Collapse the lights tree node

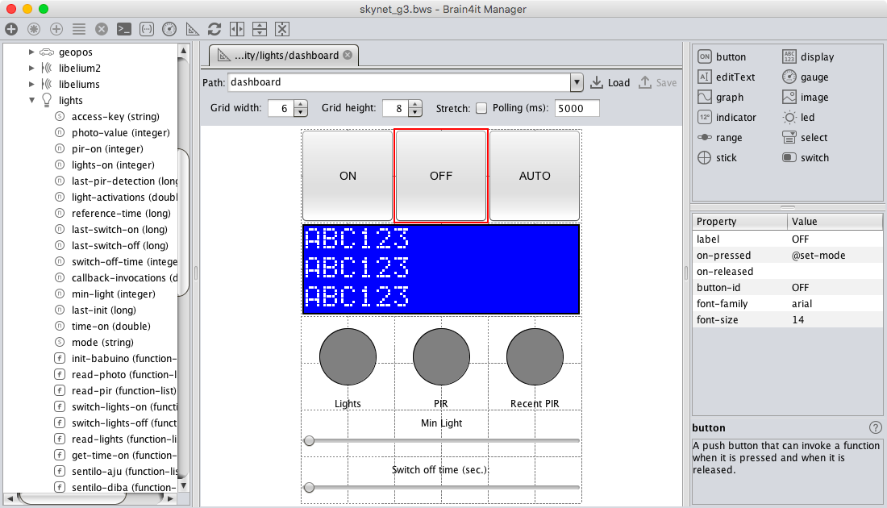click(x=31, y=100)
